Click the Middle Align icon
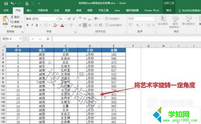 tap(85, 19)
